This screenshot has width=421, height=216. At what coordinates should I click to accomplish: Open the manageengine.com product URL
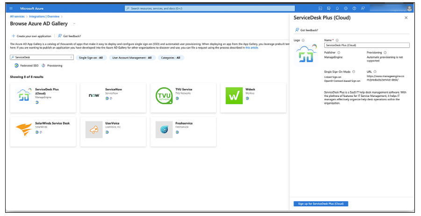point(385,78)
